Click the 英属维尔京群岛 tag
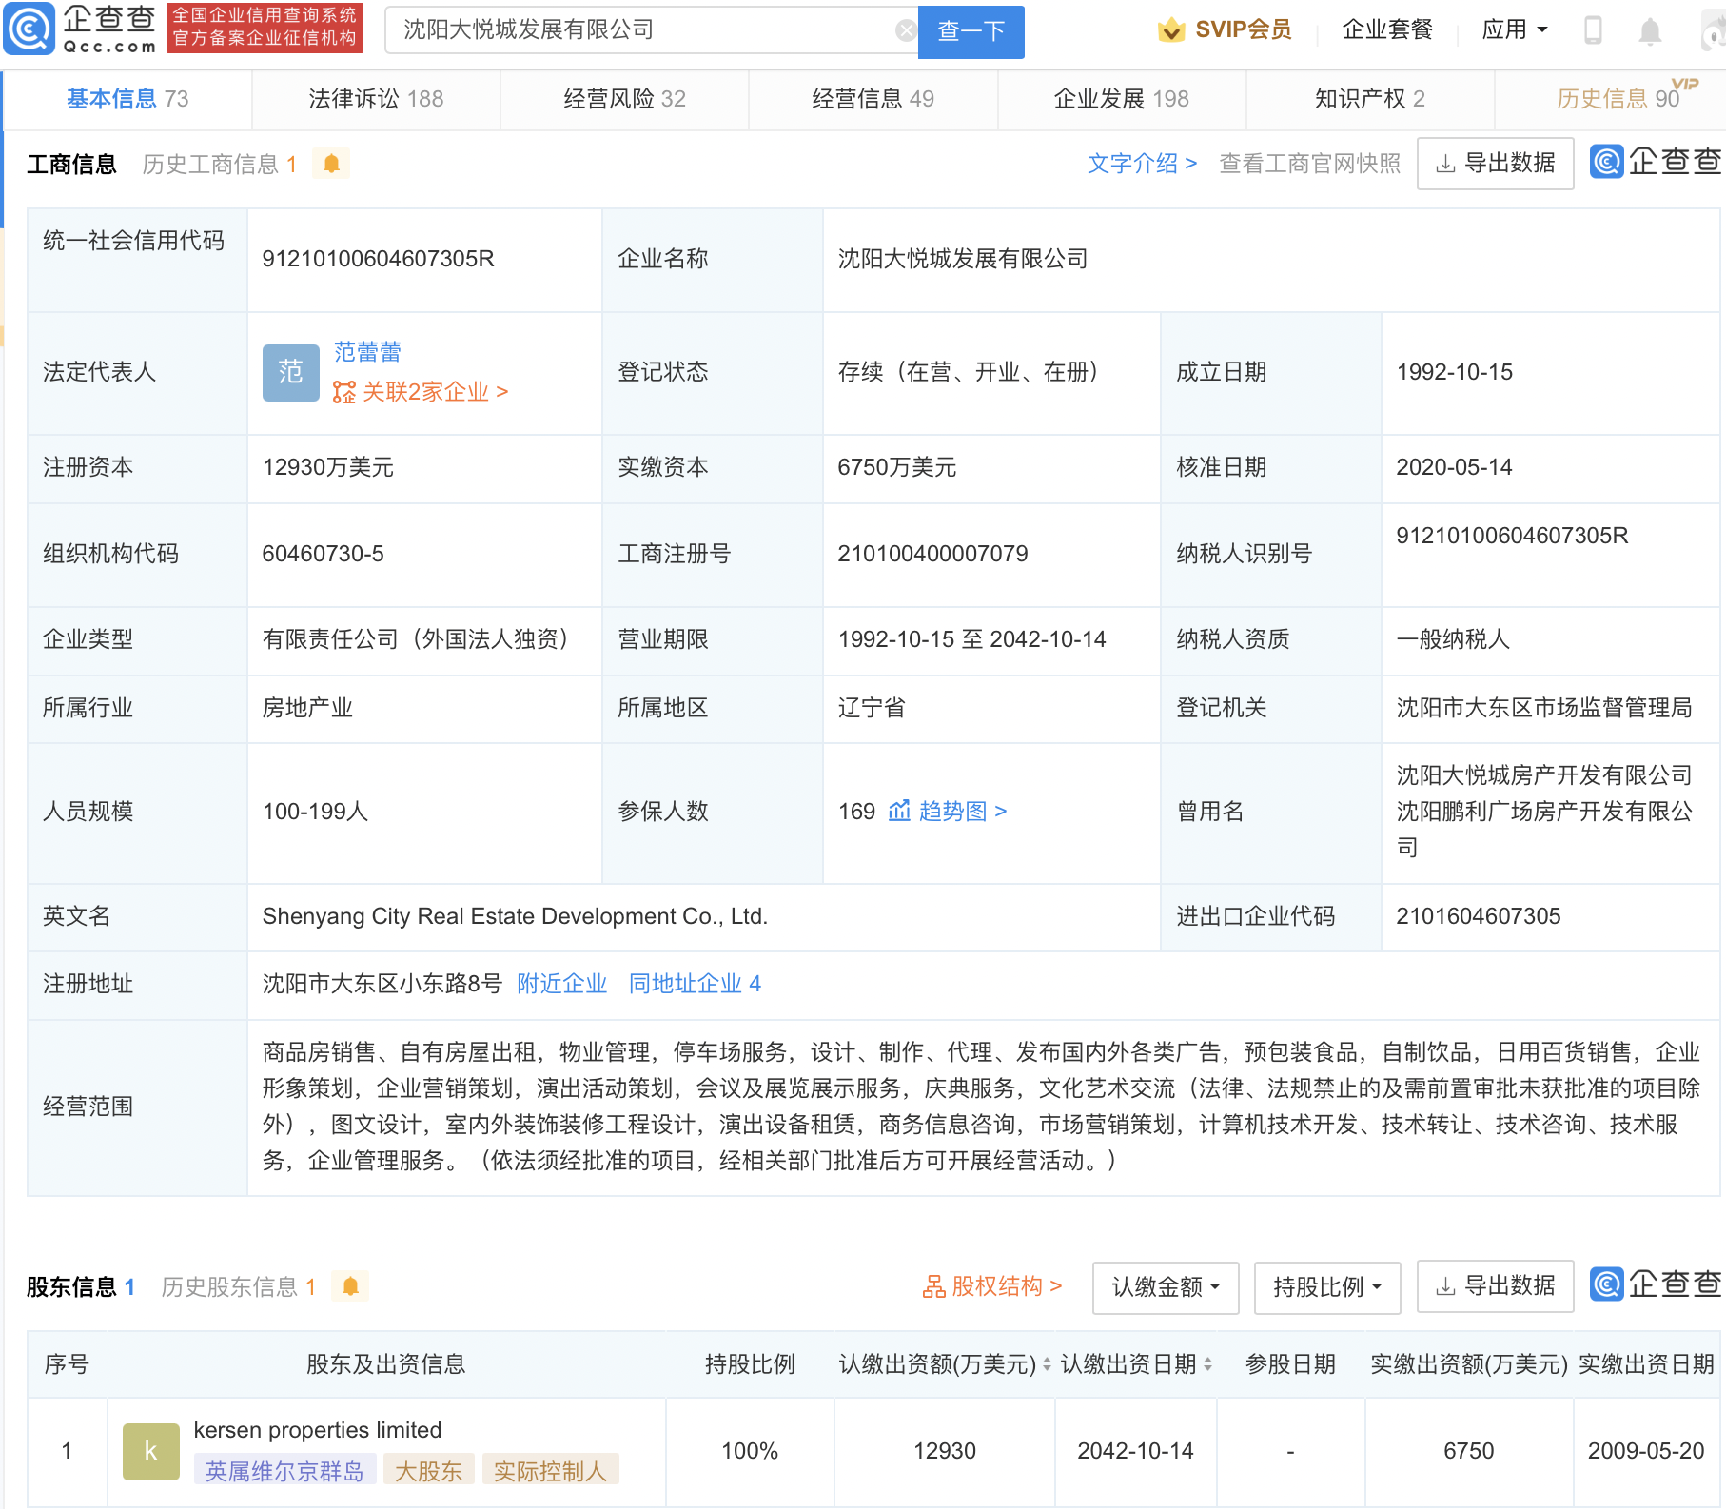This screenshot has height=1509, width=1726. tap(284, 1471)
